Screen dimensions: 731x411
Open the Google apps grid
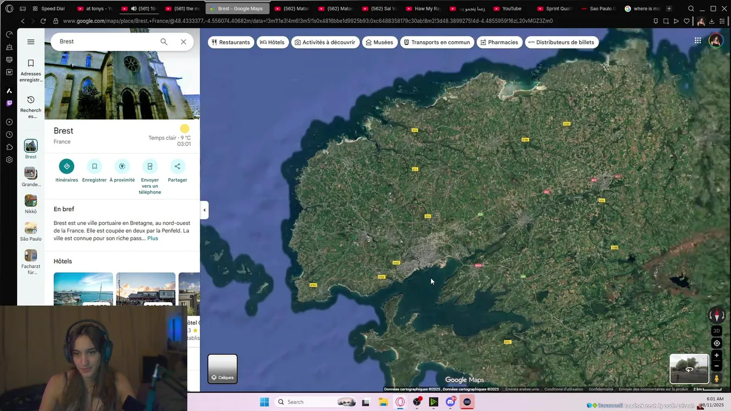click(698, 41)
